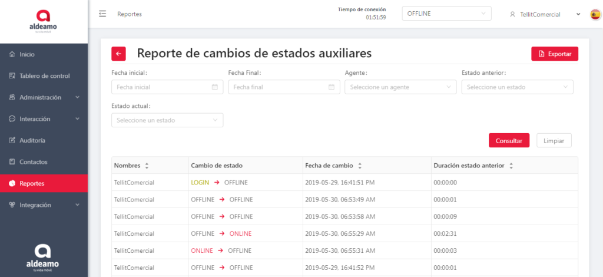Click the Spanish flag language icon
This screenshot has height=277, width=603.
tap(595, 14)
